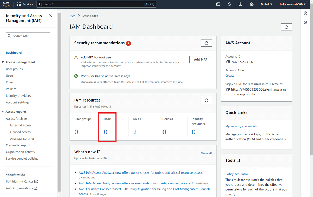Open Credential report
313x197 pixels.
pos(18,145)
